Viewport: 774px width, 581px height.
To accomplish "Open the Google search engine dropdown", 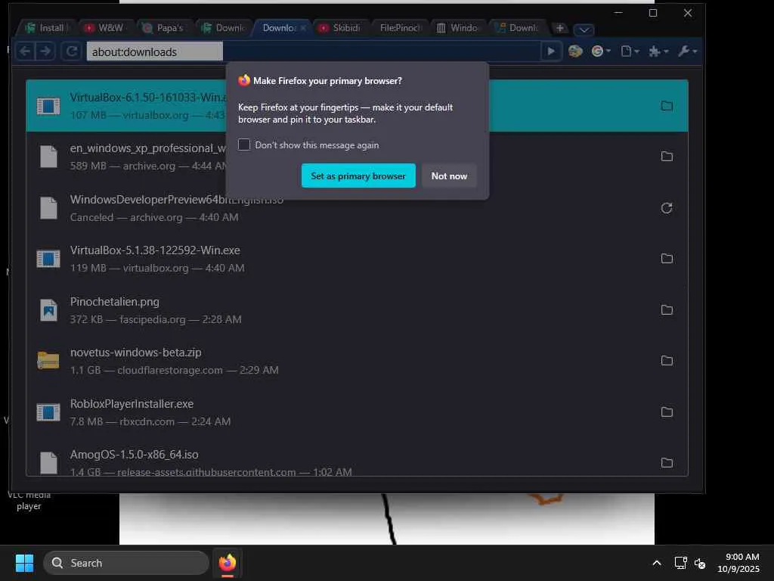I will [x=601, y=51].
